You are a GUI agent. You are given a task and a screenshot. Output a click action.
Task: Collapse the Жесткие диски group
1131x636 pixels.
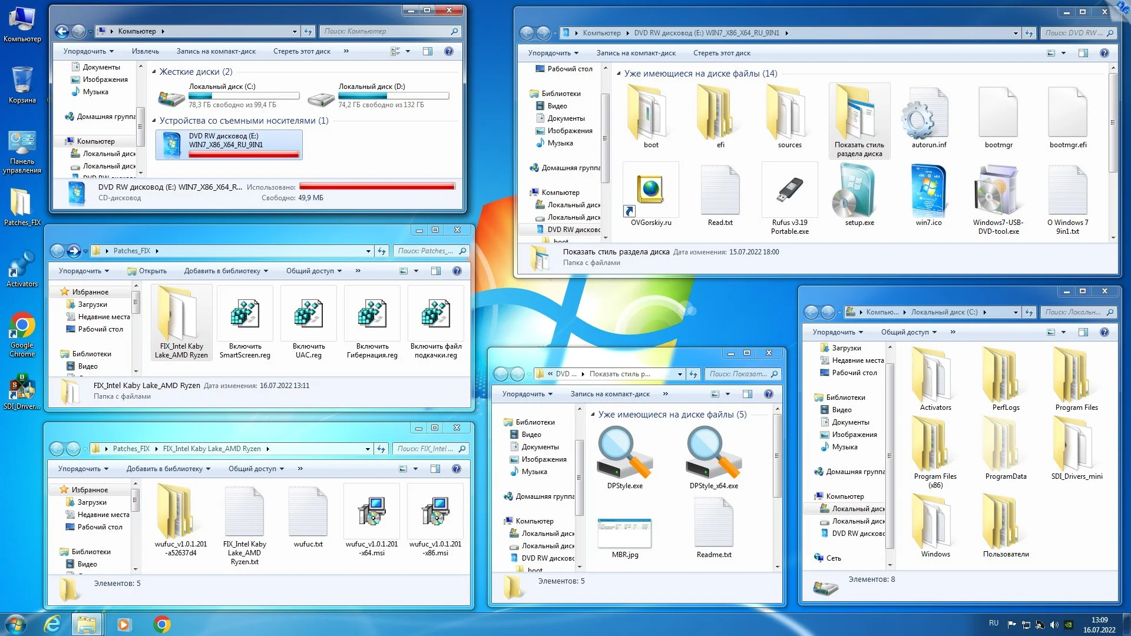154,72
